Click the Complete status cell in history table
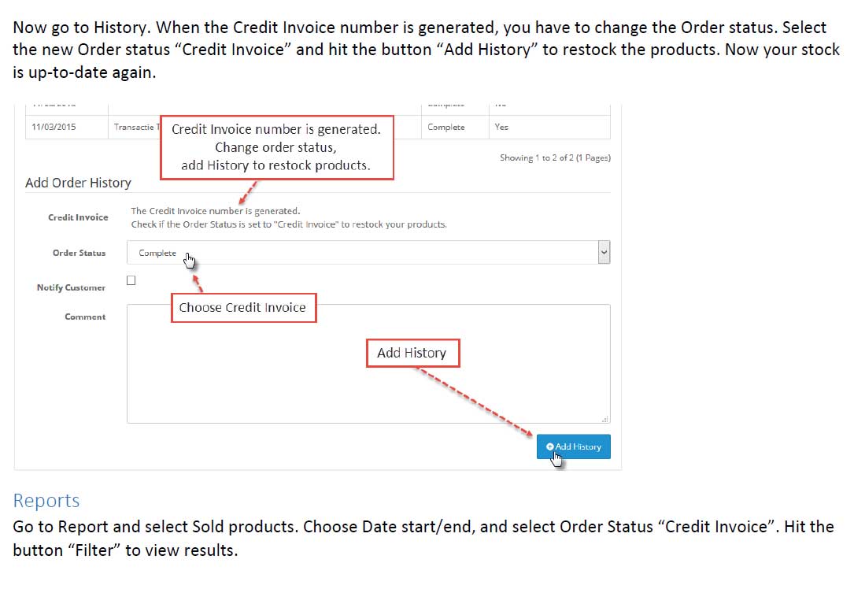 (x=446, y=127)
